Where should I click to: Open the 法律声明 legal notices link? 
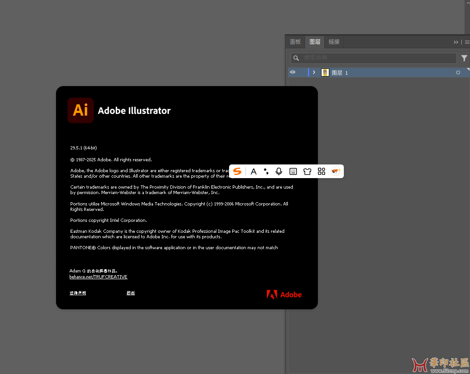tap(77, 293)
